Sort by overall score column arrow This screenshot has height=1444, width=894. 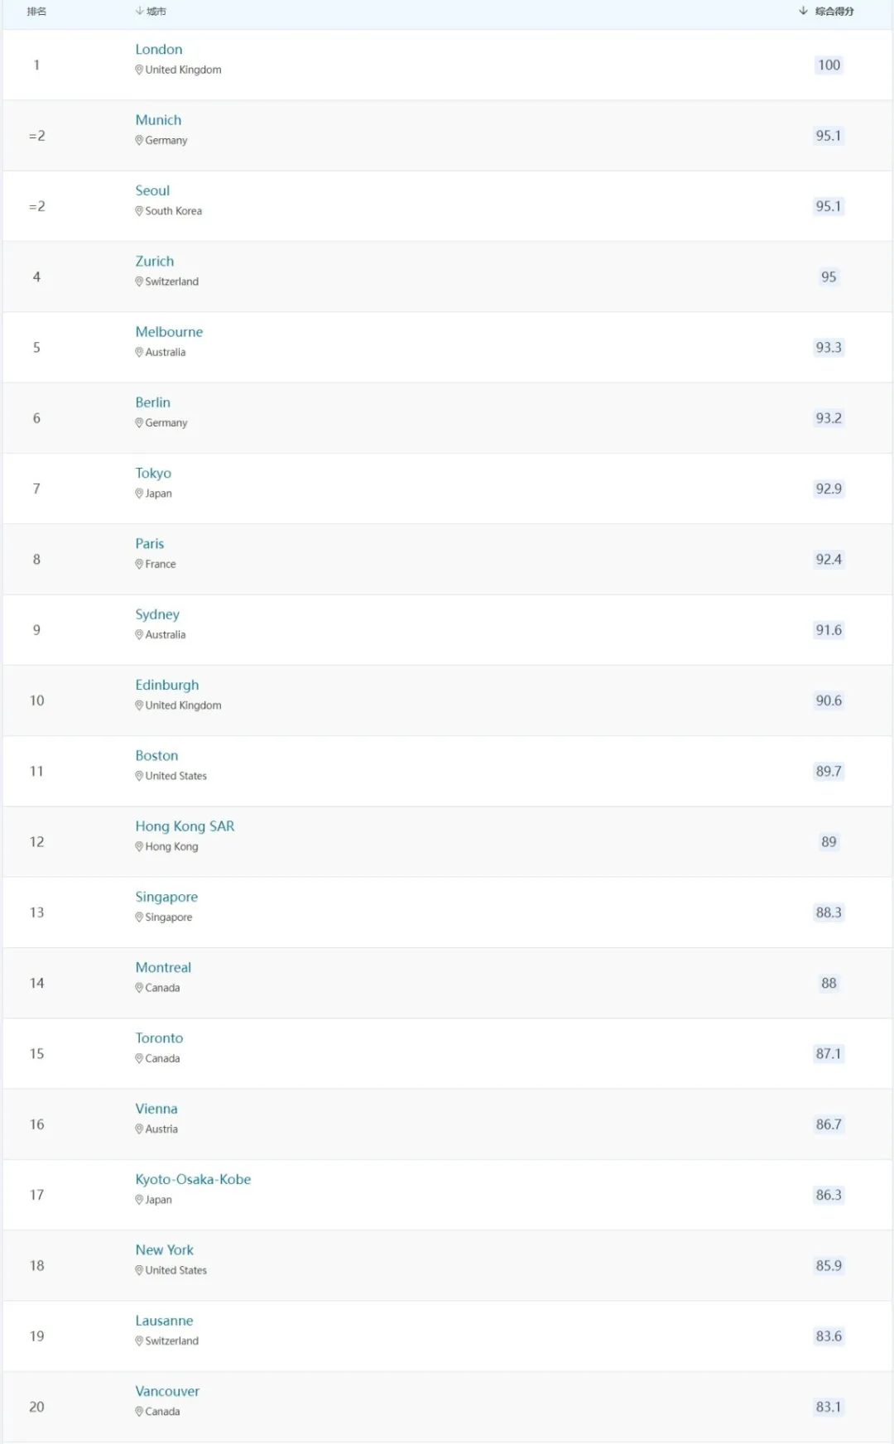click(x=803, y=11)
